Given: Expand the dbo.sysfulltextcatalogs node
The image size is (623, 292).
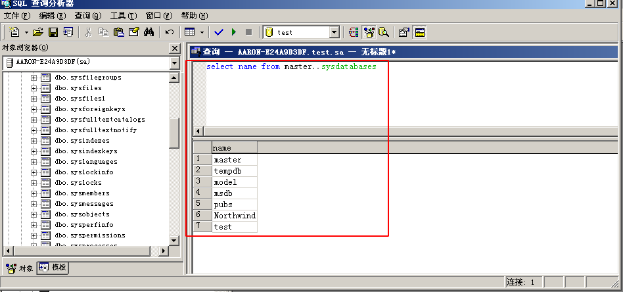Looking at the screenshot, I should (x=34, y=120).
